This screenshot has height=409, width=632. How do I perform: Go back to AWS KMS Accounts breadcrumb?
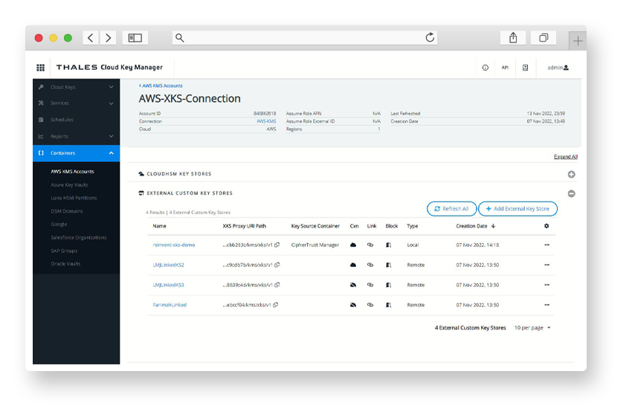[161, 86]
